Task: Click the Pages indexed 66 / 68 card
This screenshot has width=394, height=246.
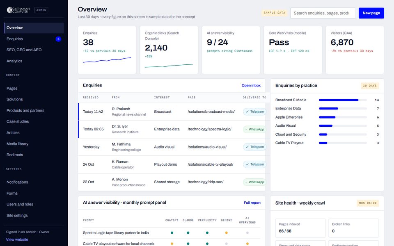Action: [x=300, y=228]
